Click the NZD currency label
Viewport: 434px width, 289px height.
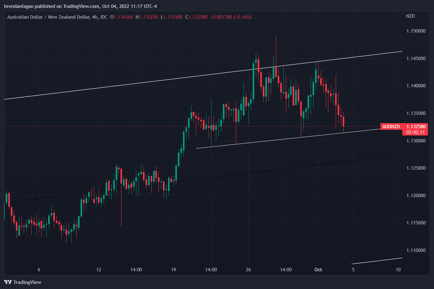click(x=410, y=16)
